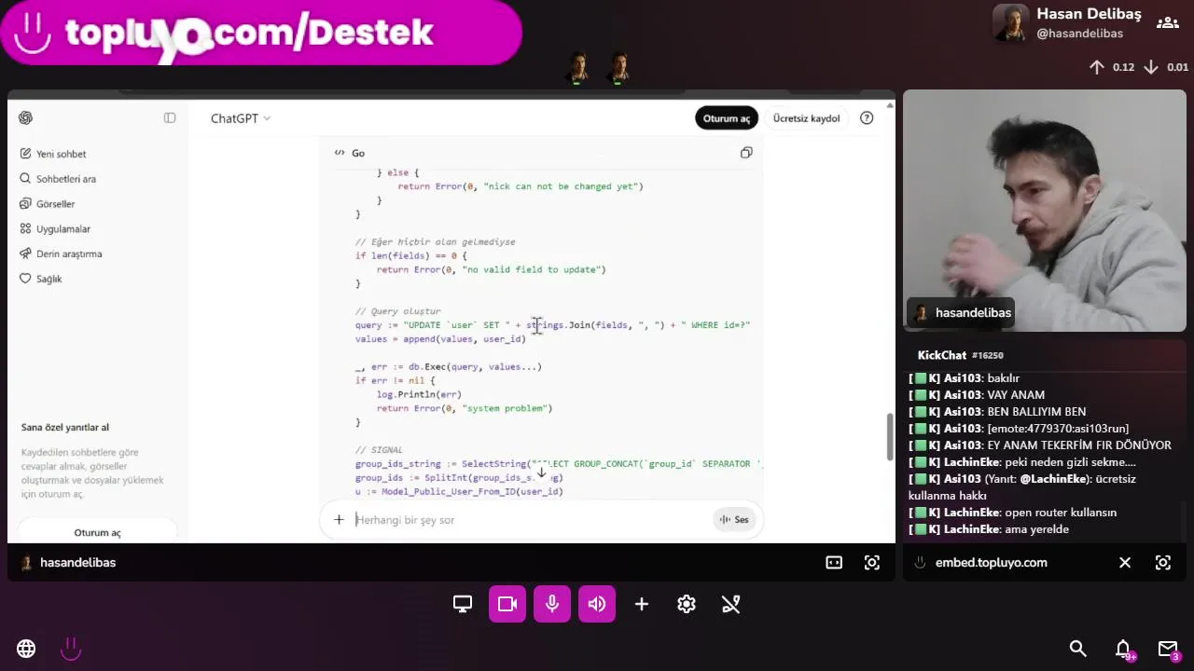Click chat message open router kullansın

[x=1060, y=513]
